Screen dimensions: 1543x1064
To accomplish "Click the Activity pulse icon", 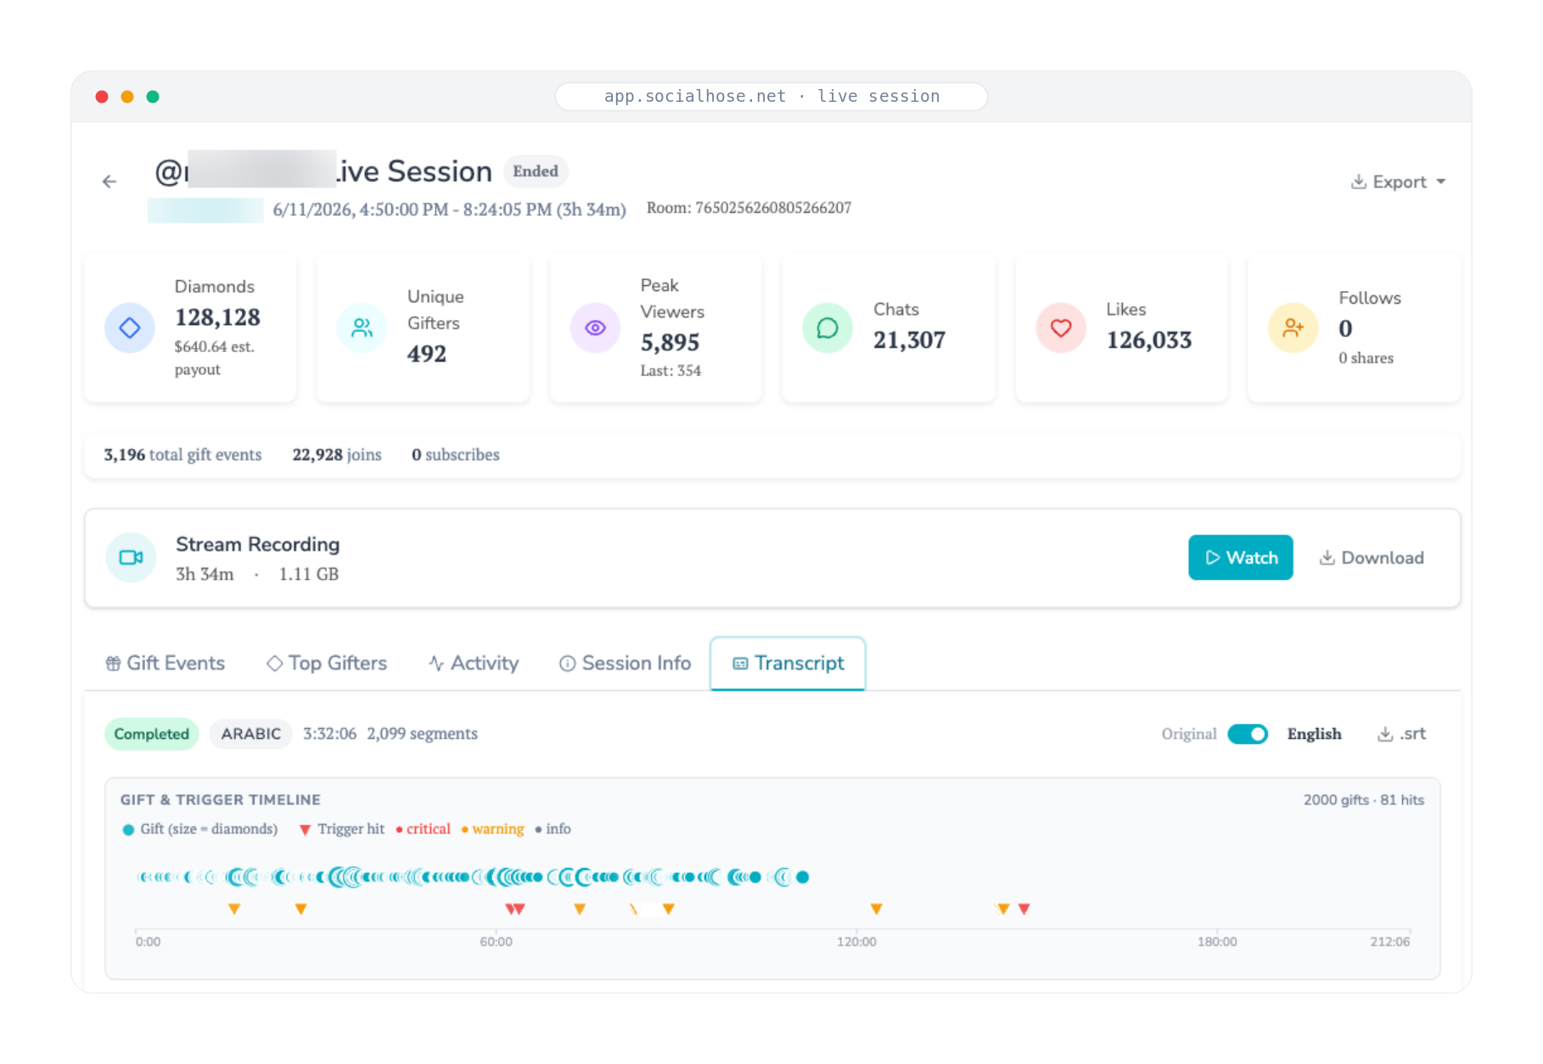I will [436, 664].
